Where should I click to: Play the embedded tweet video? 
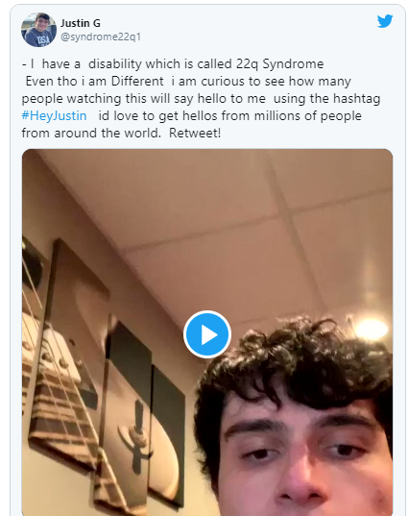(207, 334)
